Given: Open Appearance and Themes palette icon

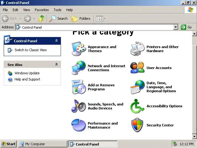Looking at the screenshot, I should click(79, 49).
